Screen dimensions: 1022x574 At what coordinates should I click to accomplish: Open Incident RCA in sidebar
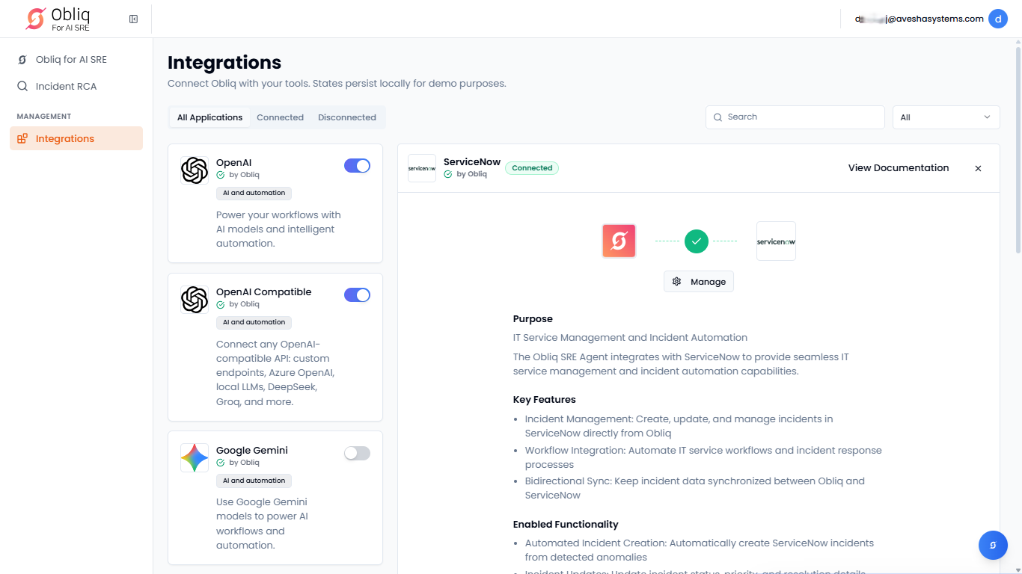point(66,87)
